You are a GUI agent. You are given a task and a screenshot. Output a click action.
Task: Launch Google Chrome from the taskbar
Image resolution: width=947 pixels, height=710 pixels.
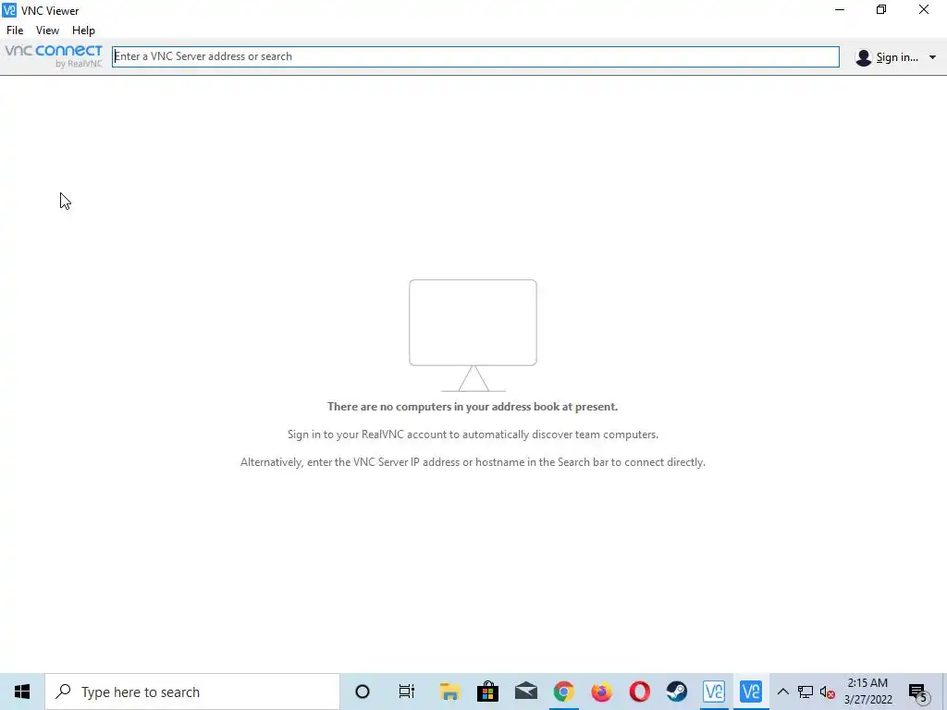pyautogui.click(x=563, y=692)
